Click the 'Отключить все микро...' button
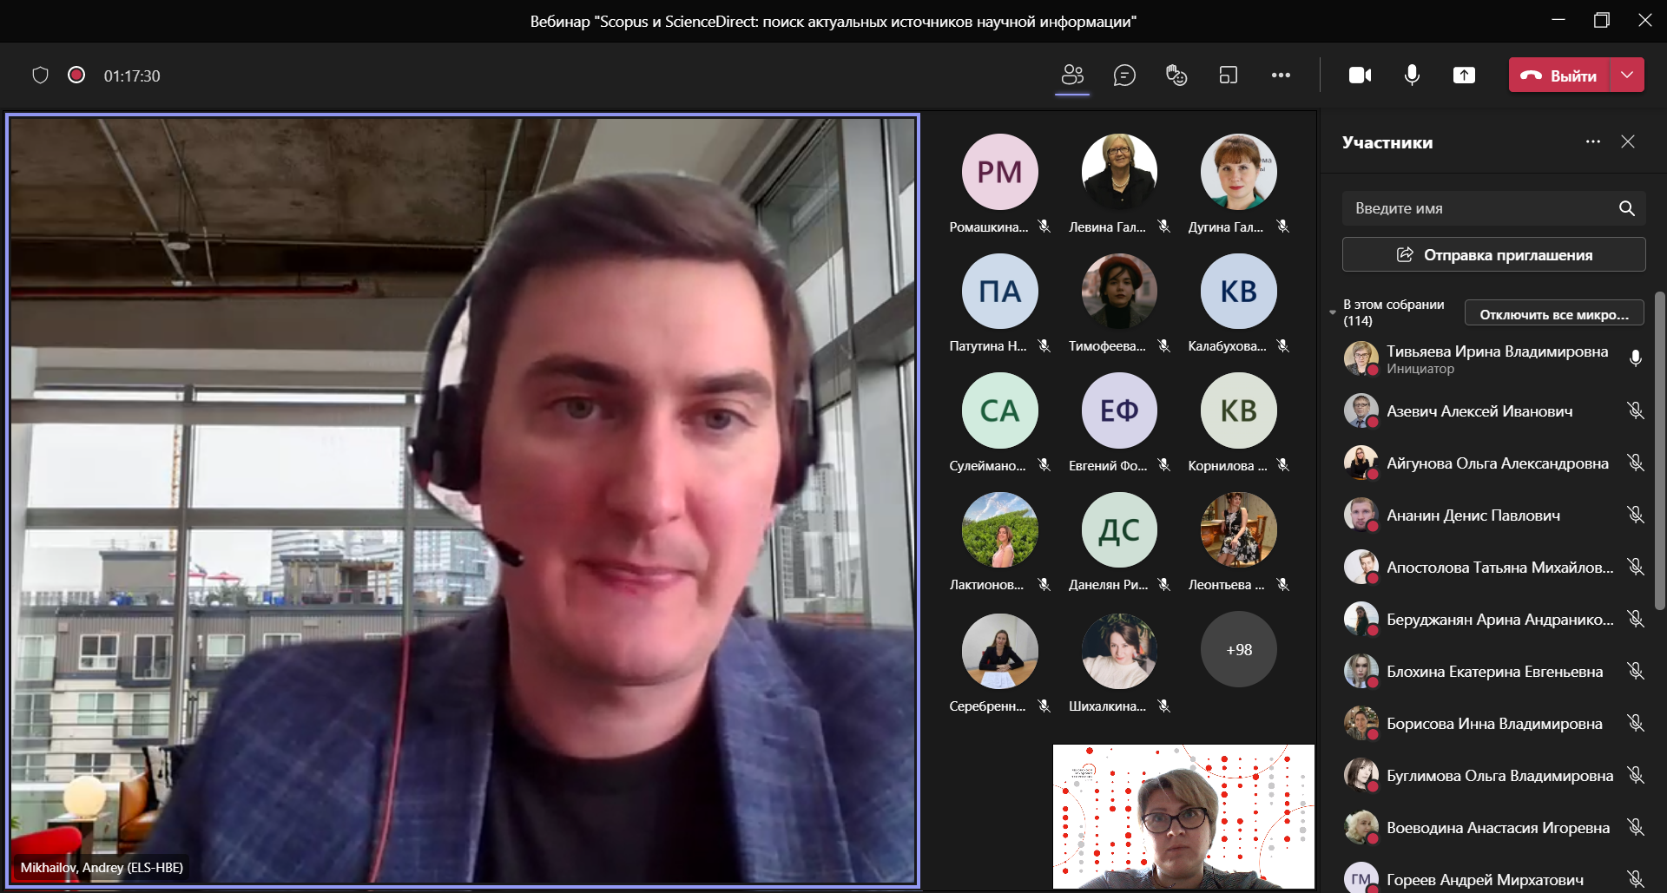Screen dimensions: 1667x893 pyautogui.click(x=1553, y=313)
